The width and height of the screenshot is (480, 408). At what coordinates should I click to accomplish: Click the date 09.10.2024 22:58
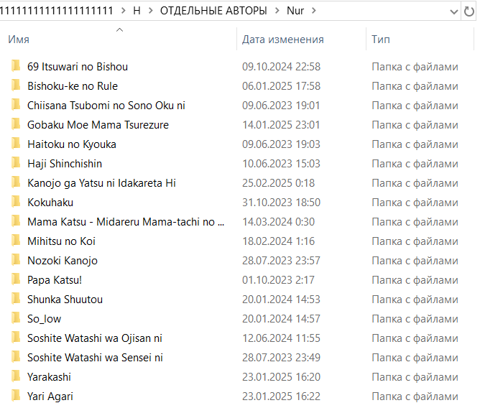point(281,67)
